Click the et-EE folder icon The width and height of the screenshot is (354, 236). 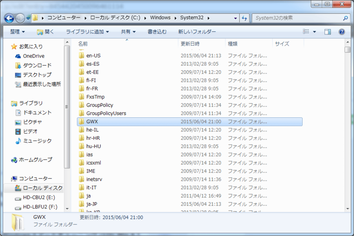81,72
